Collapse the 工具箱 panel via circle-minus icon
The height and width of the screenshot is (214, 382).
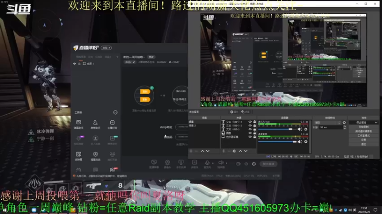click(115, 112)
